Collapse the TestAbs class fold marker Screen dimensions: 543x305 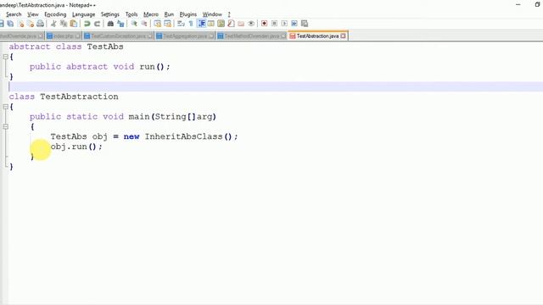5,57
